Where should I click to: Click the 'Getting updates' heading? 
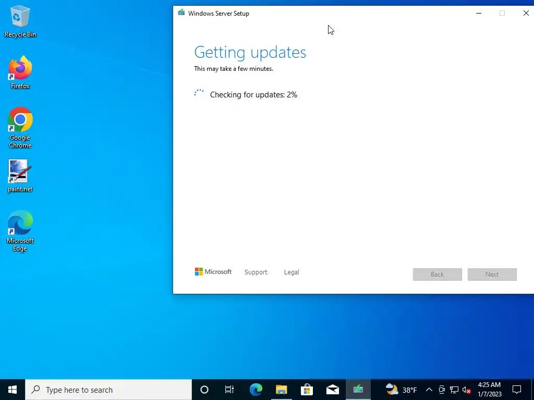pyautogui.click(x=250, y=53)
